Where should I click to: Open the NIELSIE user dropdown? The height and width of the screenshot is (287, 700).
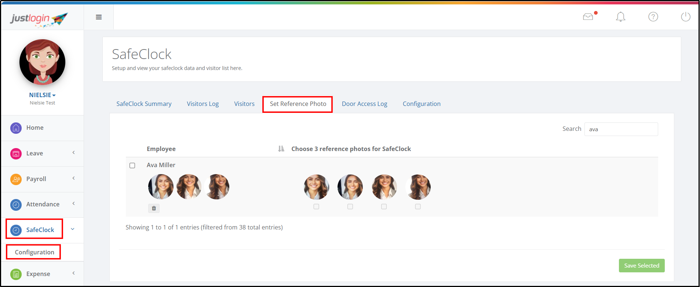pyautogui.click(x=42, y=95)
